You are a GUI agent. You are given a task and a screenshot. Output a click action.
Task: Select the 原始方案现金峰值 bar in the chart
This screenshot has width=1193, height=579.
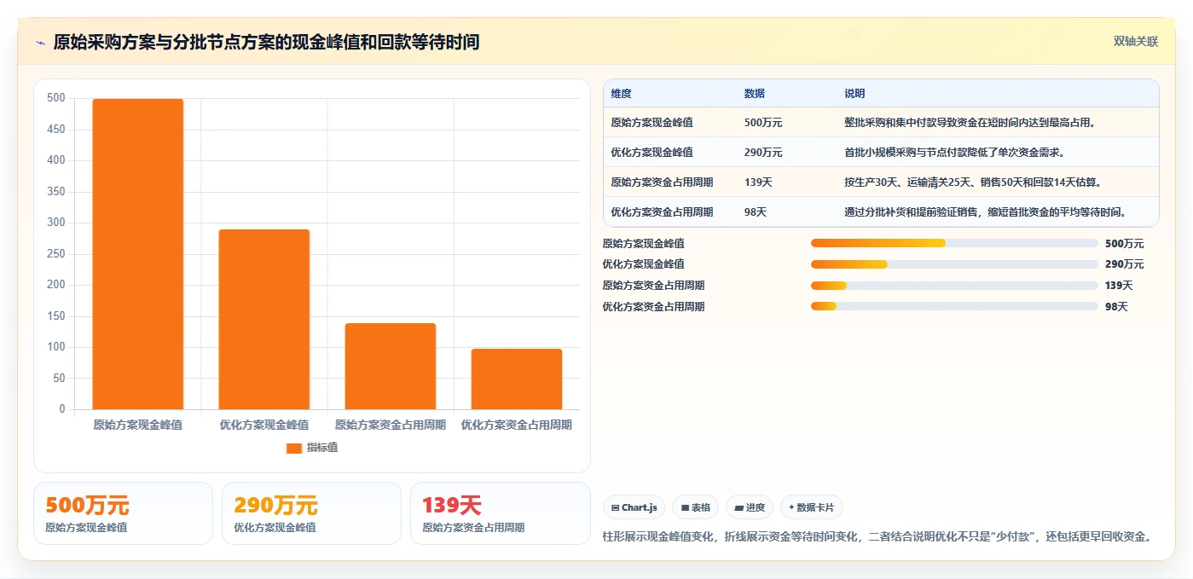pyautogui.click(x=137, y=254)
